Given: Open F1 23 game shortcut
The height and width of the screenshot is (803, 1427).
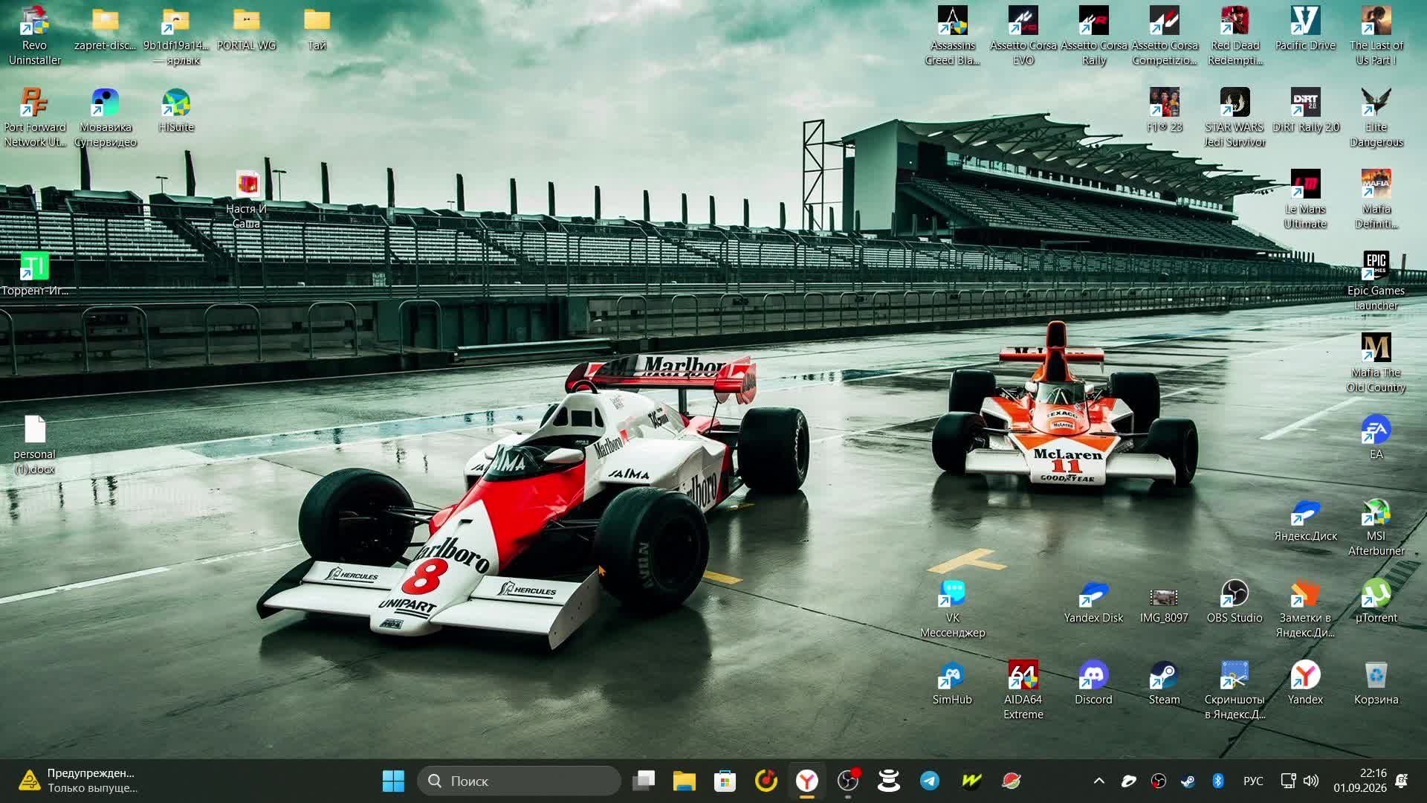Looking at the screenshot, I should tap(1164, 111).
